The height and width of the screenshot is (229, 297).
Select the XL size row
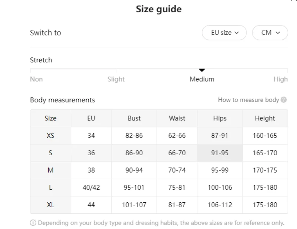(x=50, y=205)
